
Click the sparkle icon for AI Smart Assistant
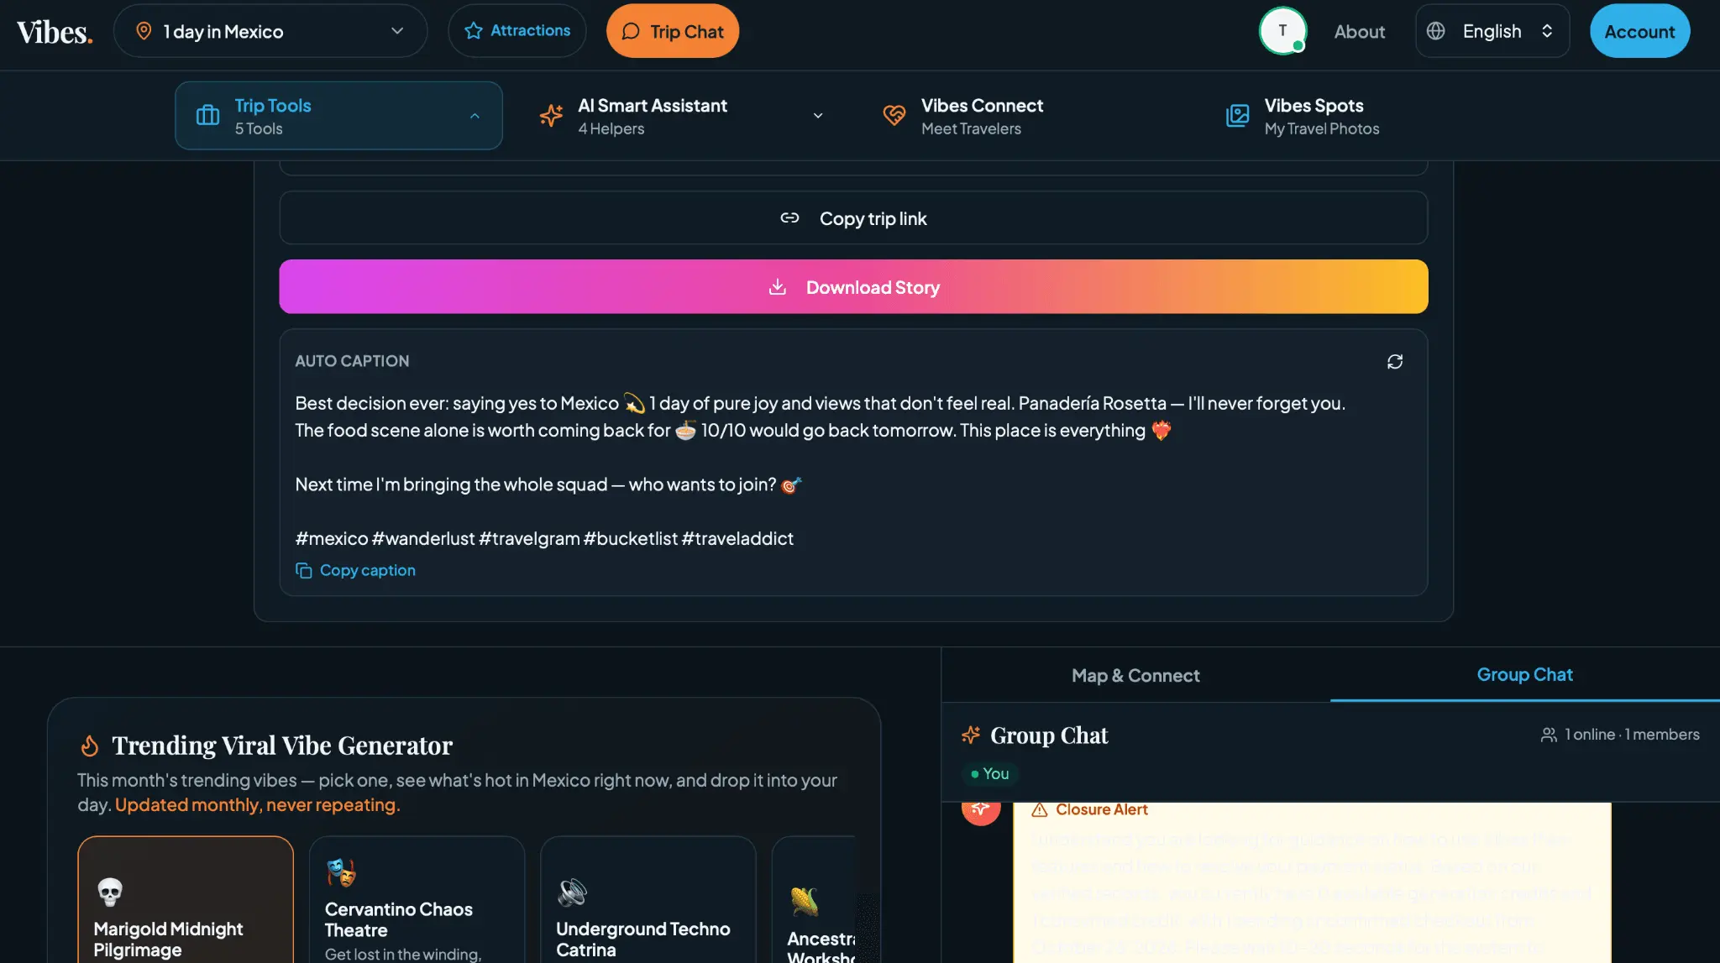[551, 116]
